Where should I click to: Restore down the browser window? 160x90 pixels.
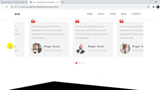pos(156,2)
